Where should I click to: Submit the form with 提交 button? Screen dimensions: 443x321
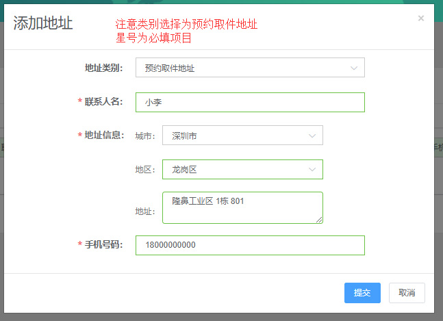pos(362,293)
